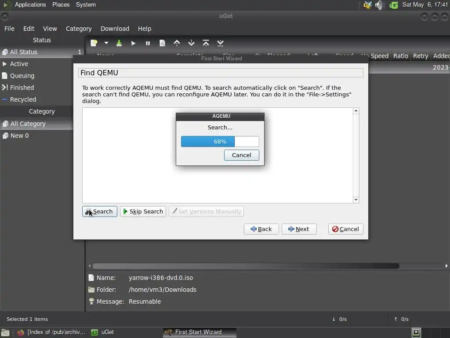
Task: Open the Category menu in uGet
Action: pos(79,29)
